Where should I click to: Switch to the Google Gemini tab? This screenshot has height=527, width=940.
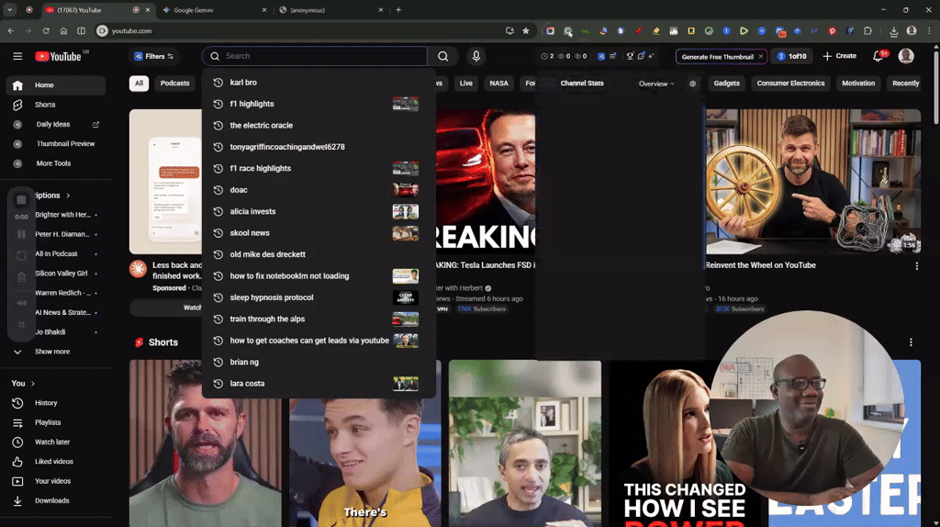(x=213, y=10)
